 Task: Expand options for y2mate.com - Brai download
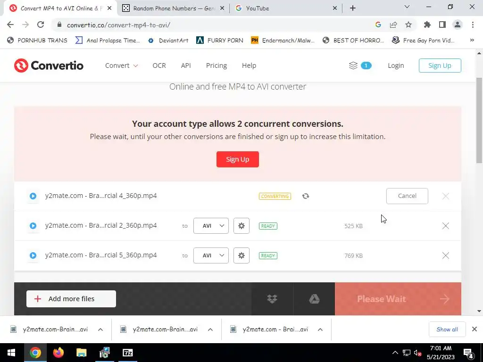point(320,329)
